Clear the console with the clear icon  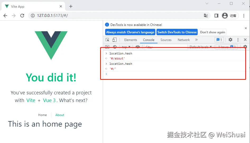pos(115,47)
